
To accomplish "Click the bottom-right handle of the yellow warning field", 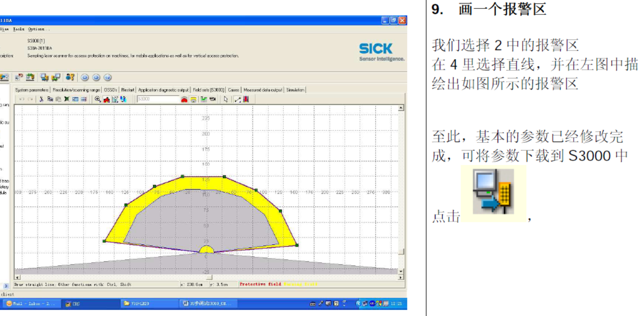I will pyautogui.click(x=297, y=245).
